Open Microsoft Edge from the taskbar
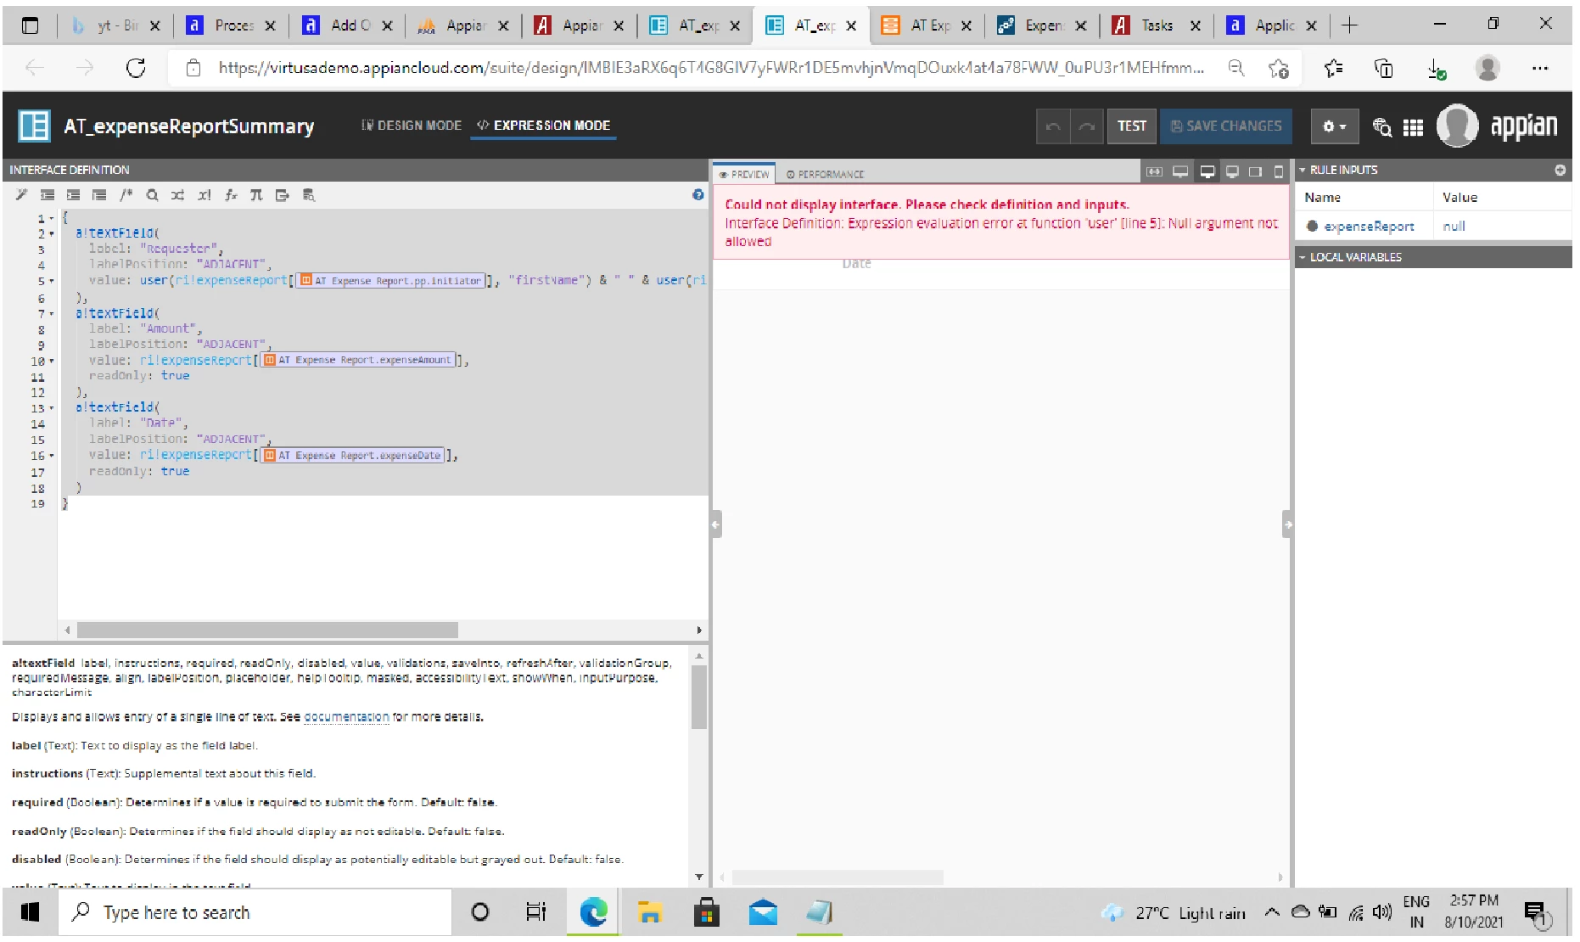 [x=593, y=912]
